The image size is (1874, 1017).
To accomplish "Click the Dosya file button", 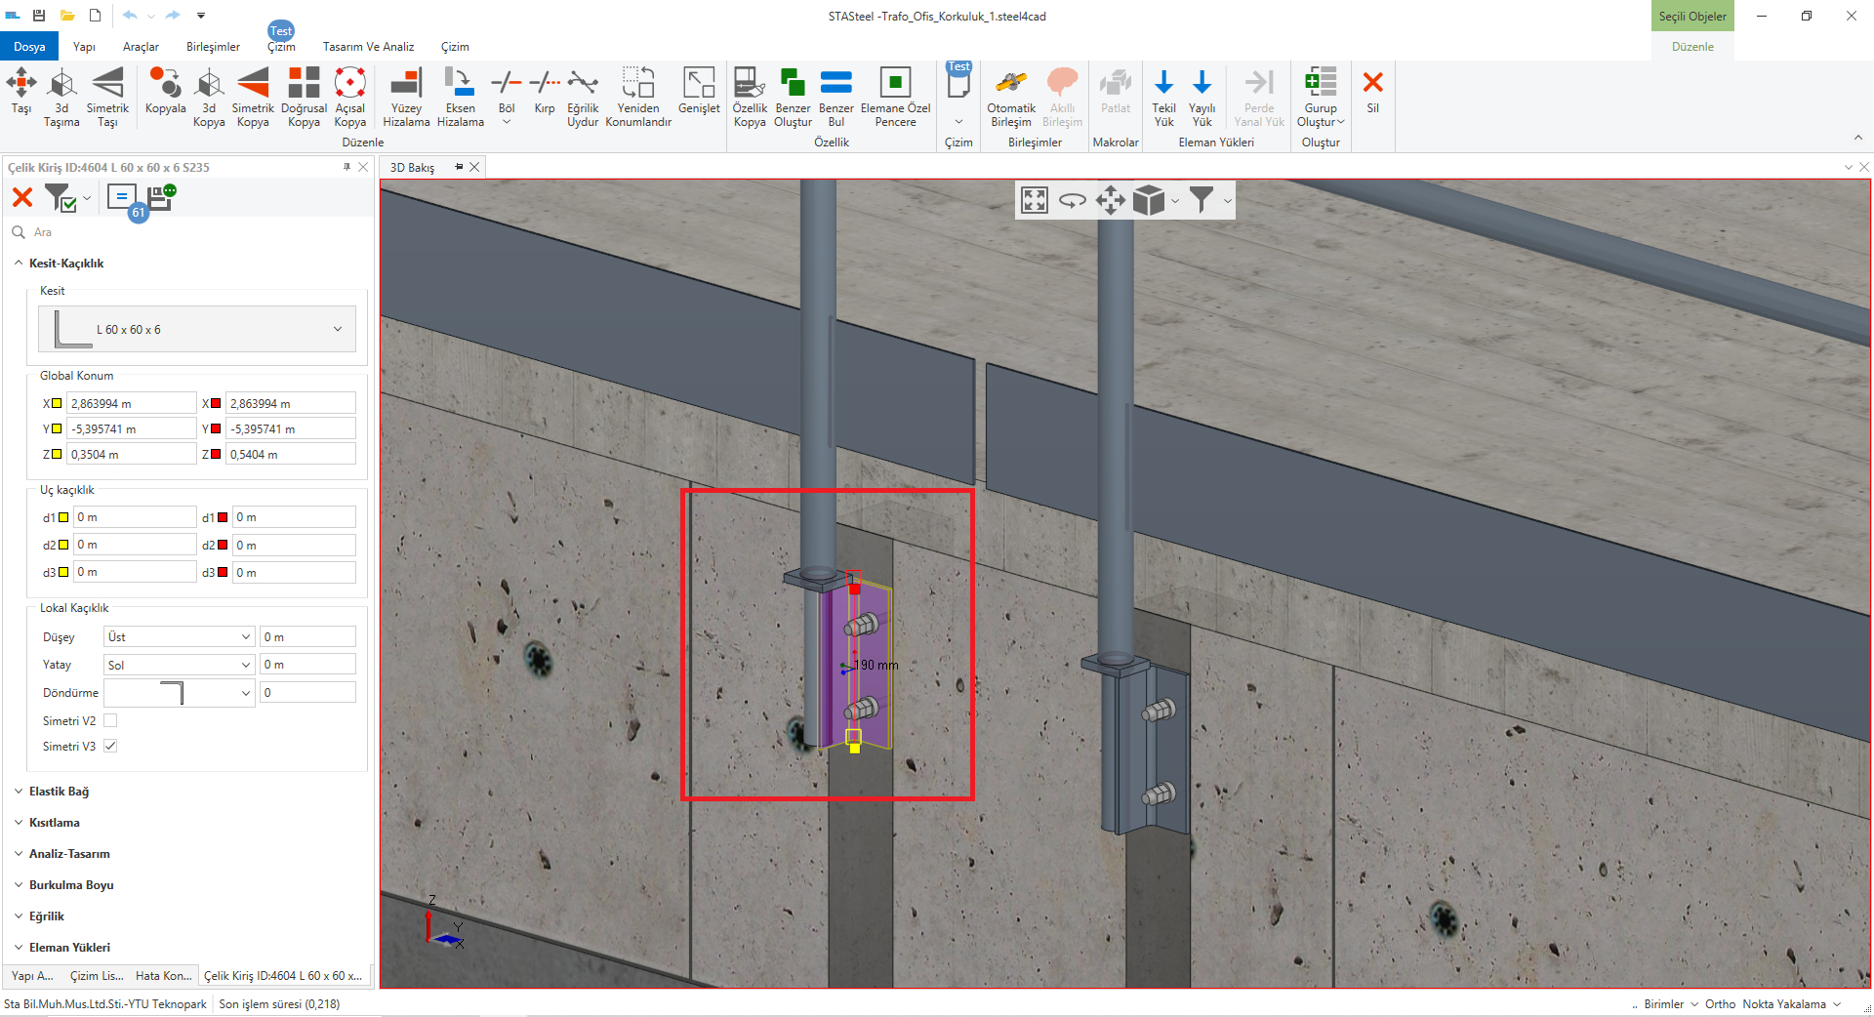I will pos(29,47).
